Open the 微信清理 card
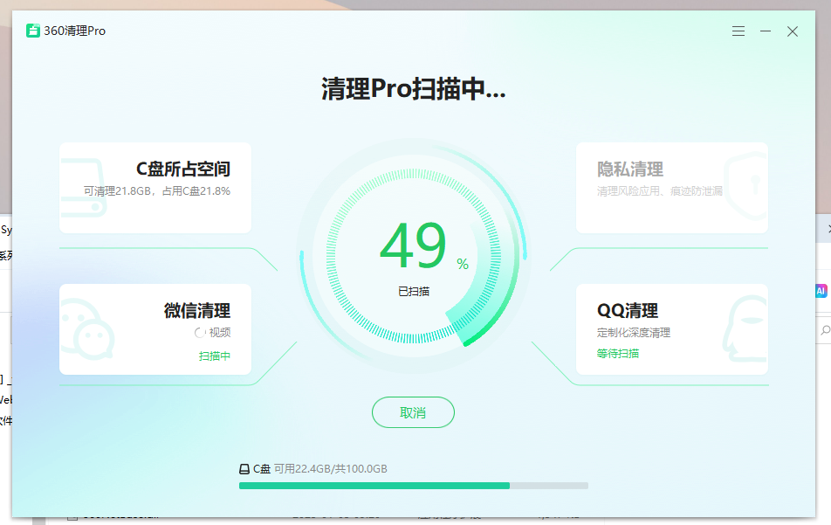This screenshot has height=525, width=831. click(155, 329)
